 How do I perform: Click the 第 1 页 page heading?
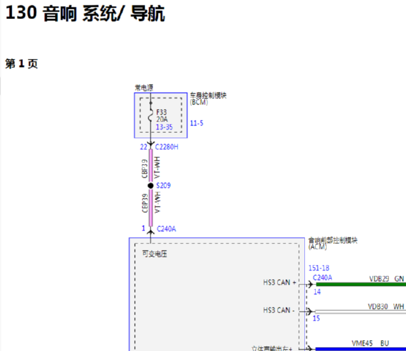pos(22,64)
